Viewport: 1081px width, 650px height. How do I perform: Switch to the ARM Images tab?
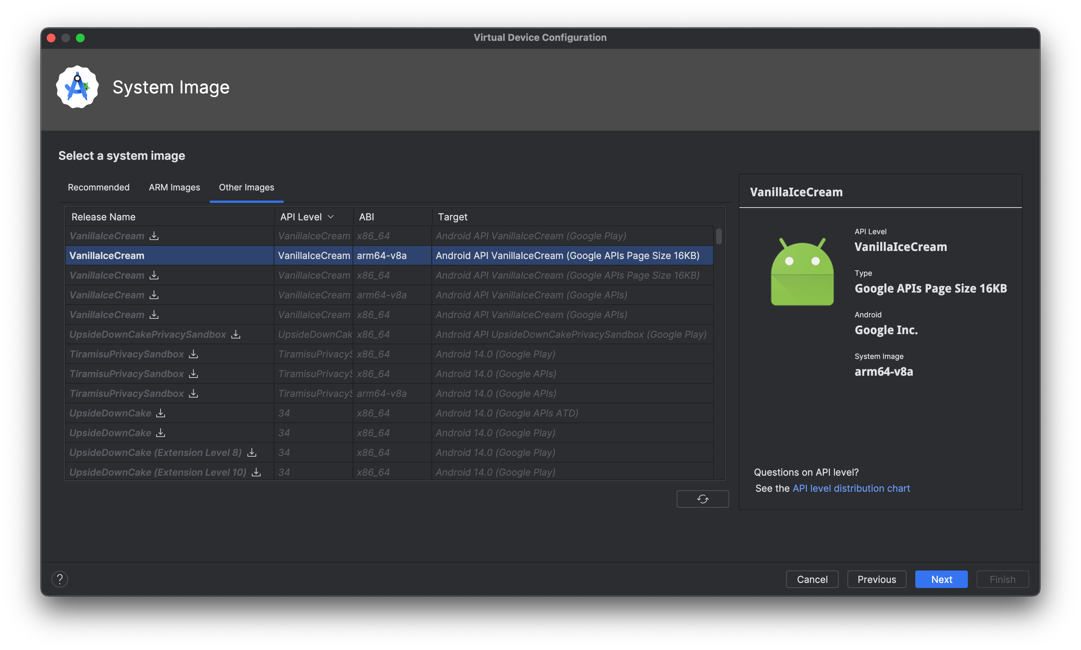click(174, 187)
